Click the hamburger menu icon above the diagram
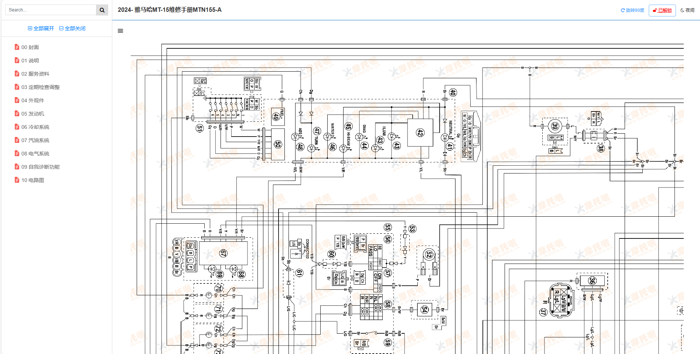Image resolution: width=700 pixels, height=354 pixels. (x=120, y=31)
